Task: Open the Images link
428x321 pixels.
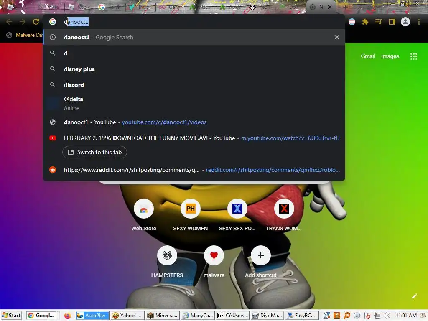Action: tap(390, 56)
